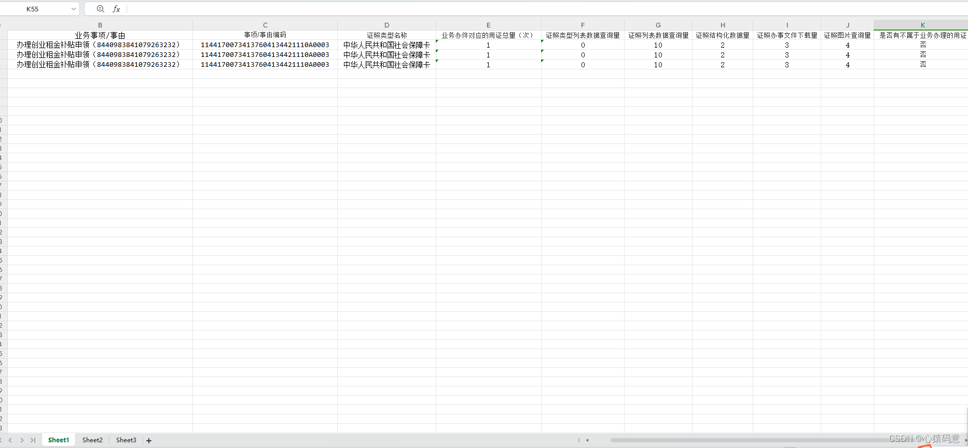Select first row value 10 in column G
The width and height of the screenshot is (968, 448).
point(658,45)
